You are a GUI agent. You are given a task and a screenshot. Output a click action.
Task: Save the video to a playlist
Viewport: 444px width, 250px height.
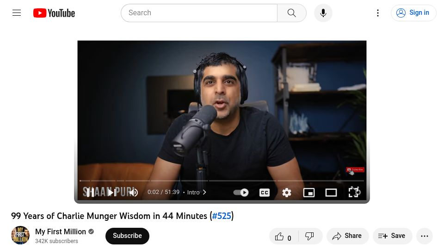click(392, 236)
